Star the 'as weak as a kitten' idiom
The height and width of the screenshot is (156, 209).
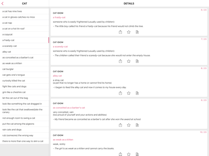[129, 154]
